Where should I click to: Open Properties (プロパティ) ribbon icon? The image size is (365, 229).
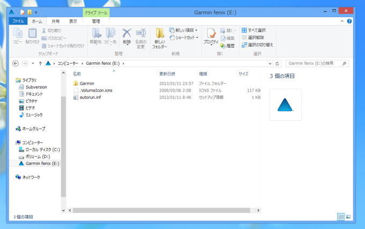pyautogui.click(x=211, y=33)
